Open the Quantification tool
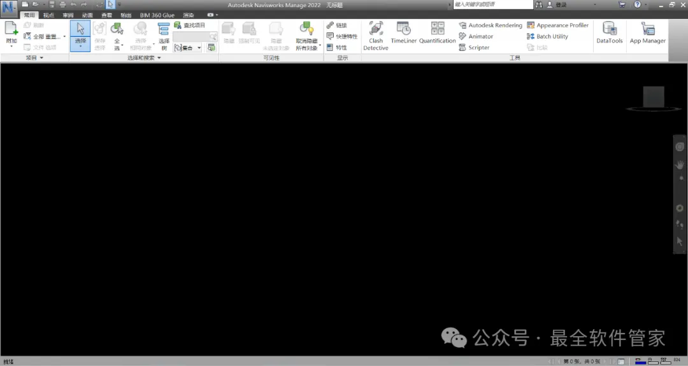Screen dimensions: 688x366 click(438, 33)
